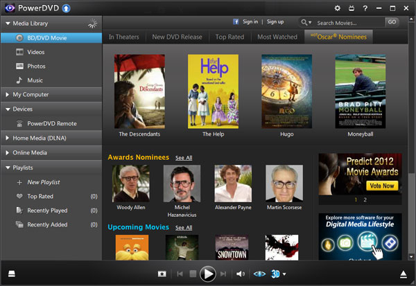Open The Descendants movie poster
Screen dimensions: 416x286
click(139, 91)
